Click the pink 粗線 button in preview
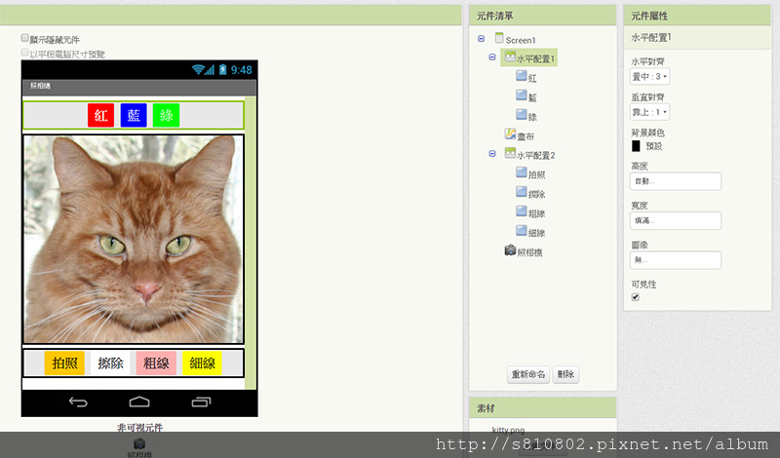The height and width of the screenshot is (458, 780). [x=156, y=363]
